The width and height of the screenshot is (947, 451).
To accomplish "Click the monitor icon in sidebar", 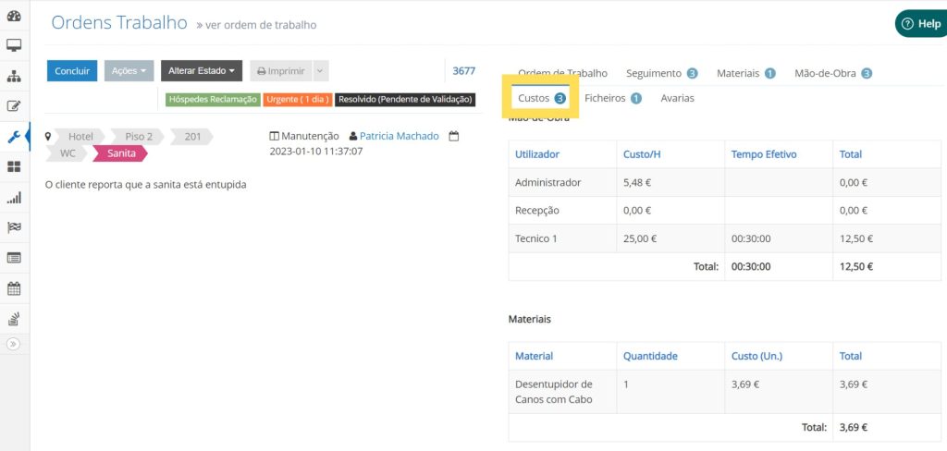I will [x=14, y=45].
